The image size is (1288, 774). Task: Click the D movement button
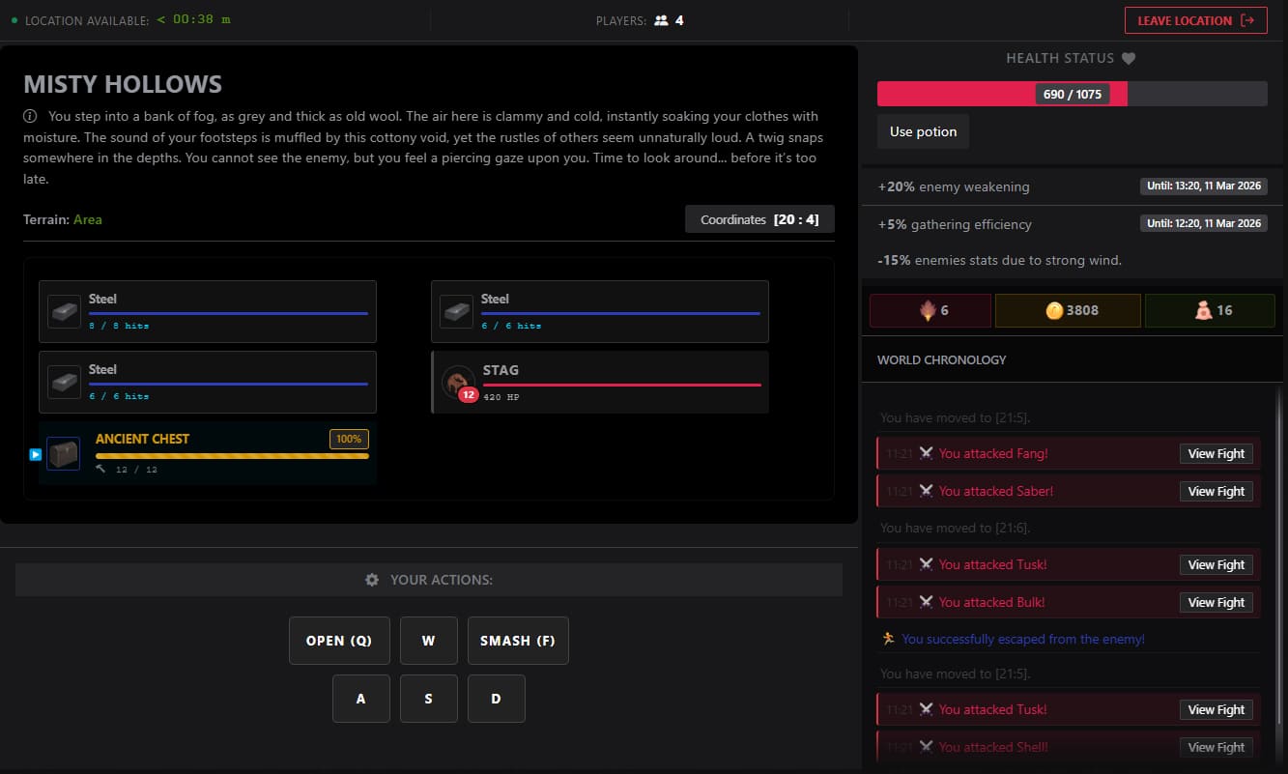pyautogui.click(x=497, y=699)
